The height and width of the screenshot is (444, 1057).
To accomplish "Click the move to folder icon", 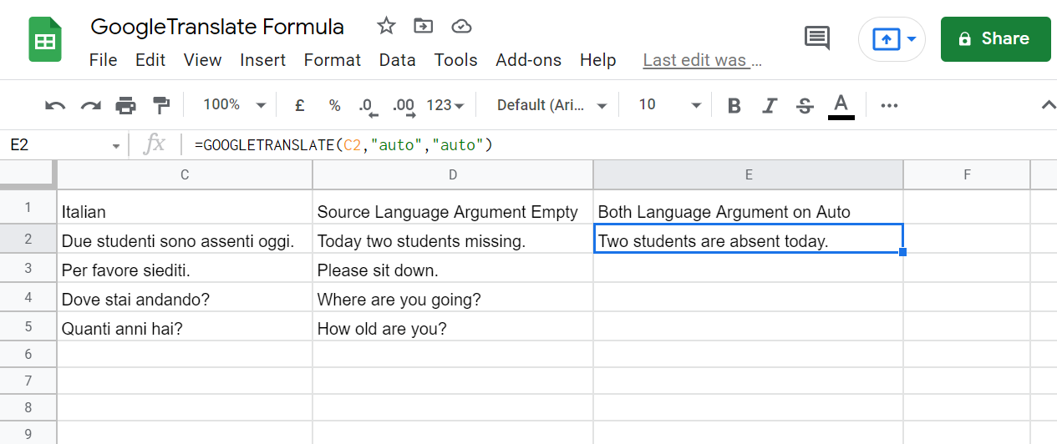I will click(424, 26).
